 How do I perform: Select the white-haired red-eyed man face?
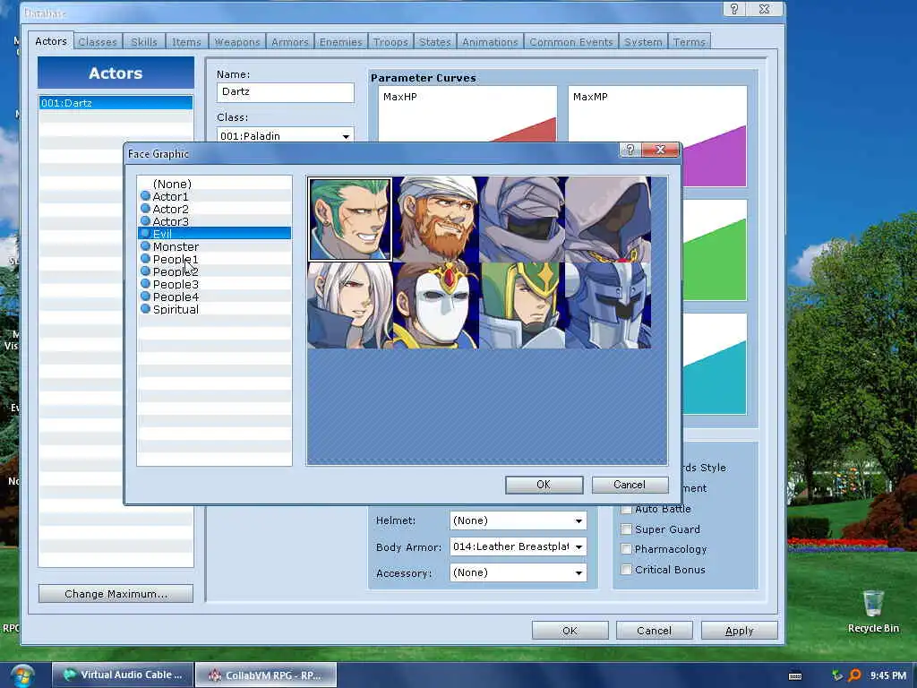[350, 305]
